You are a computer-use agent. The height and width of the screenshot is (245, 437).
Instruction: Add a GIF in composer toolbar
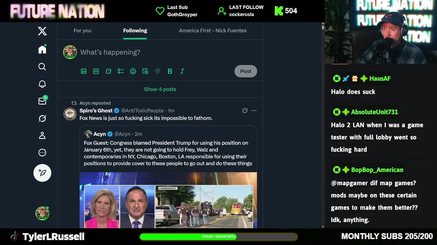[x=96, y=71]
